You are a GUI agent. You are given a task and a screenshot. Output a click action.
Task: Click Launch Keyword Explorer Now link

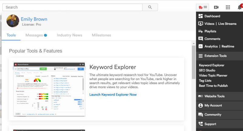[113, 95]
